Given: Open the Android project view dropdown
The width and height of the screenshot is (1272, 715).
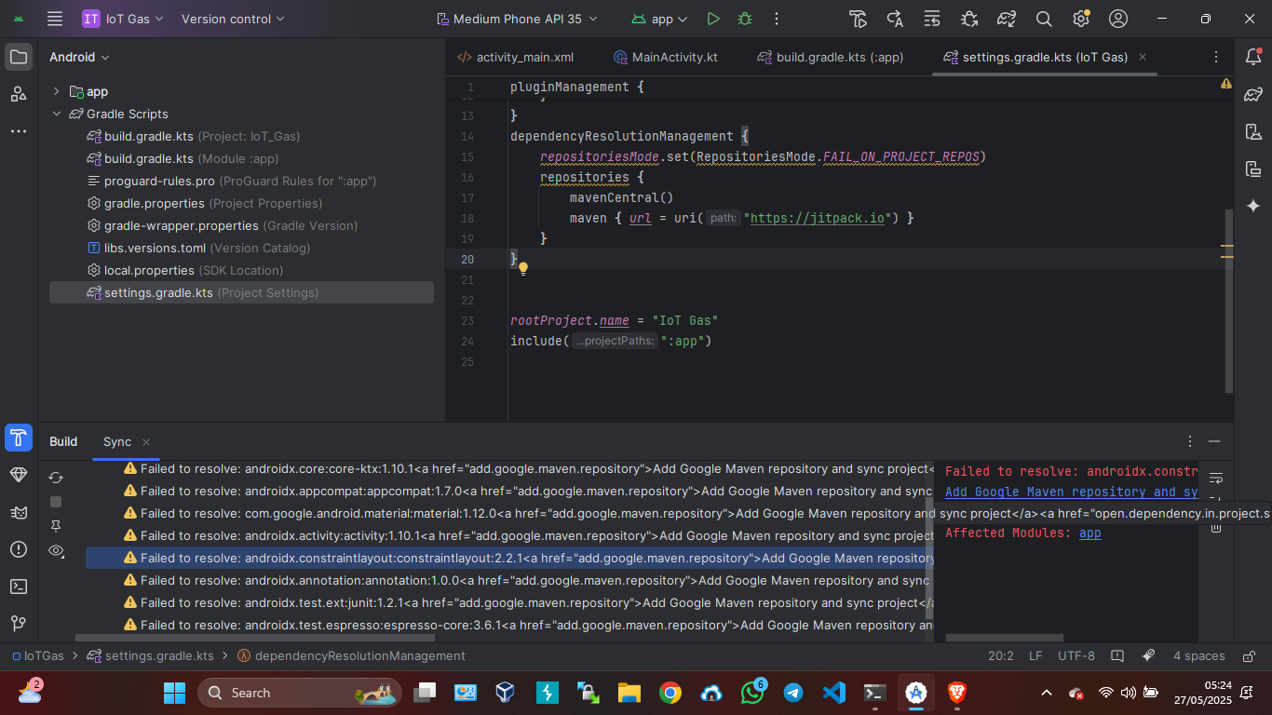Looking at the screenshot, I should (x=79, y=57).
